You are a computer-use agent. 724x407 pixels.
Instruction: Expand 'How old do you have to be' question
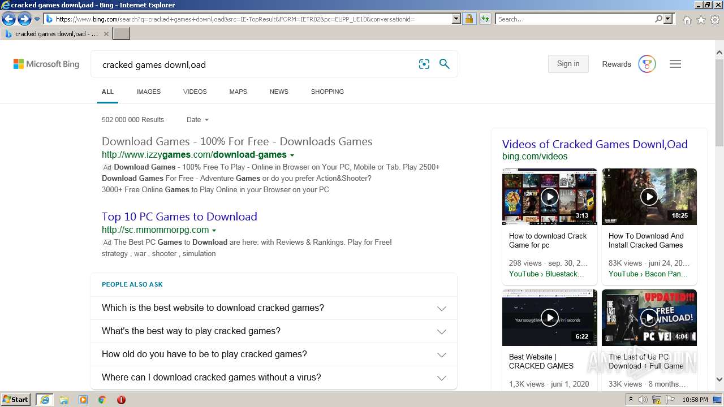tap(274, 354)
